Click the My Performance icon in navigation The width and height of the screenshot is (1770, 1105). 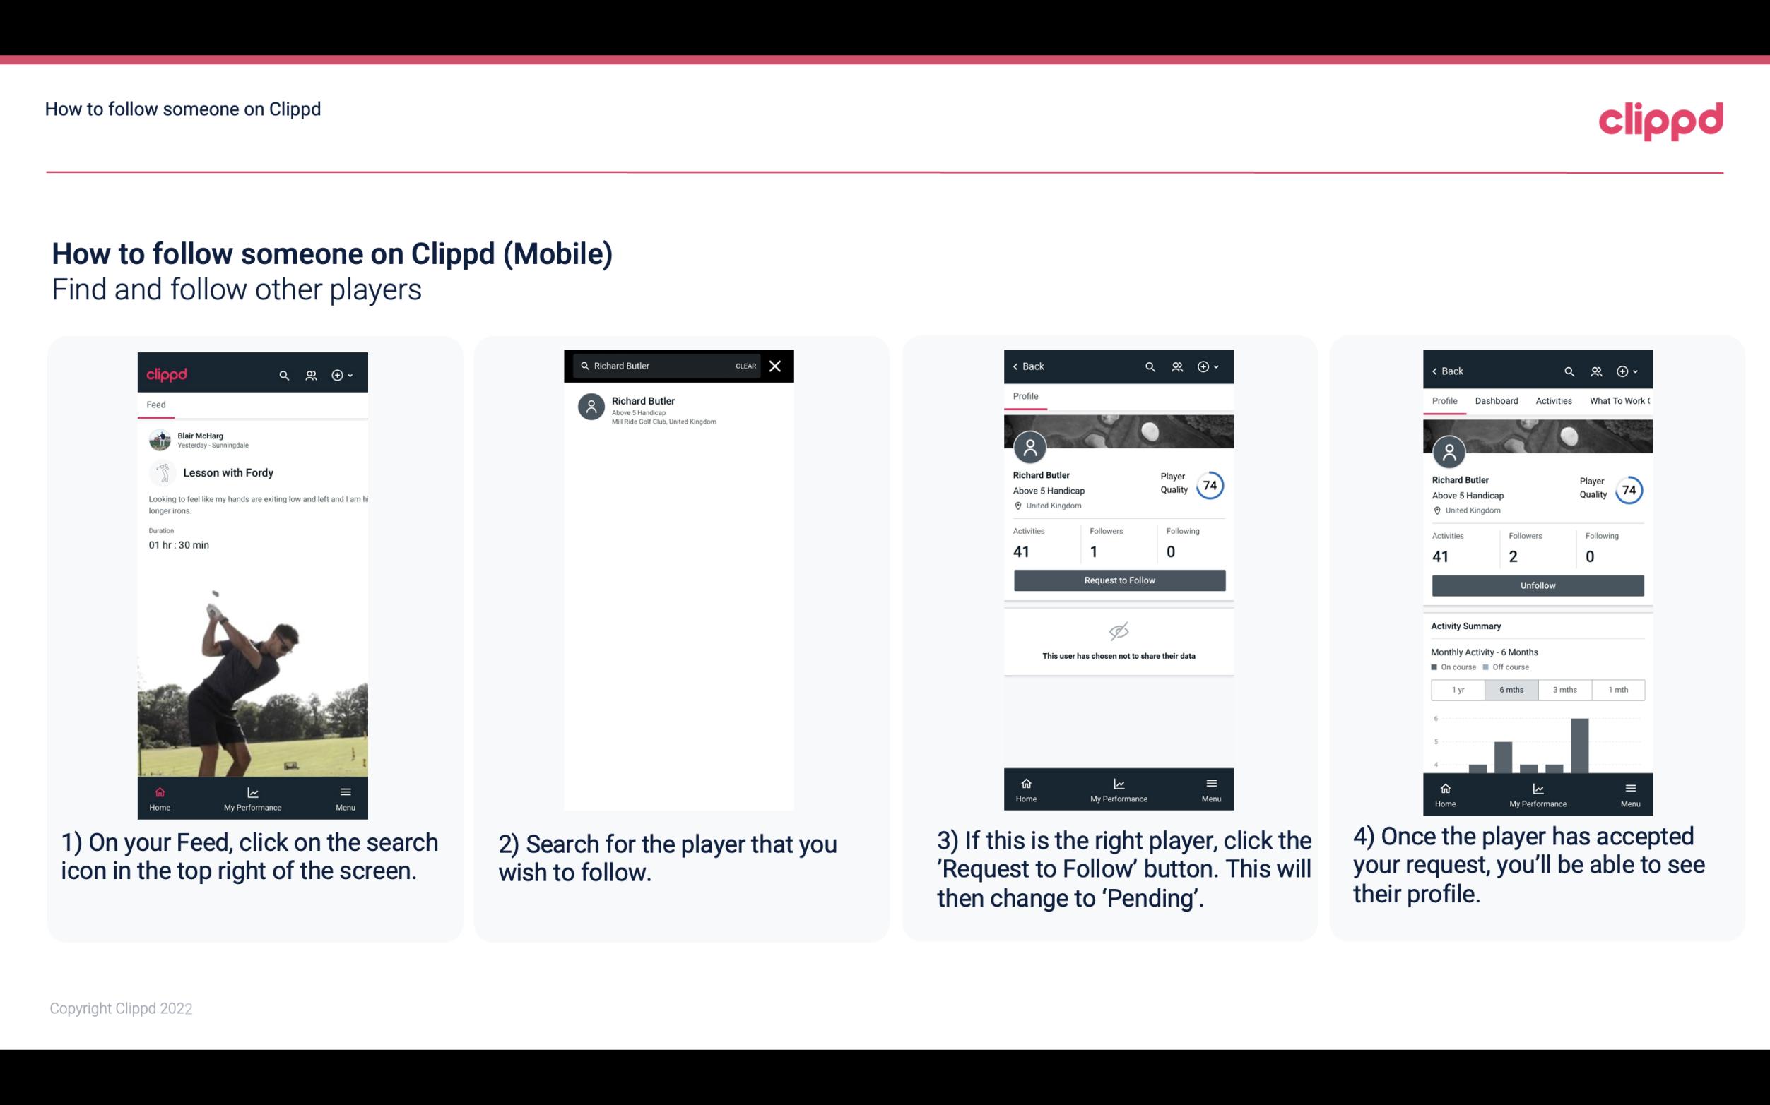pos(254,789)
